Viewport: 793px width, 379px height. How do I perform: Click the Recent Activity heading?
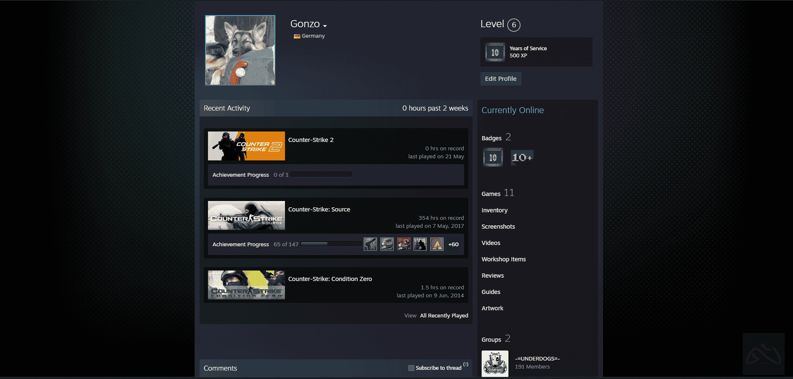tap(227, 108)
